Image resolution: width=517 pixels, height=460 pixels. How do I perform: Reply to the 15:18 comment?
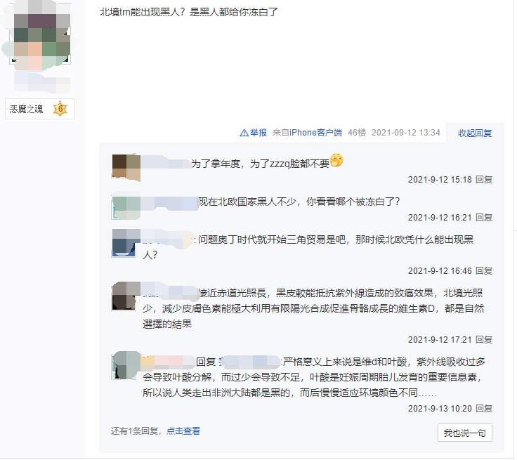(x=484, y=180)
